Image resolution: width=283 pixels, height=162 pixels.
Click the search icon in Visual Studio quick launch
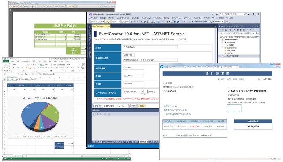point(245,14)
